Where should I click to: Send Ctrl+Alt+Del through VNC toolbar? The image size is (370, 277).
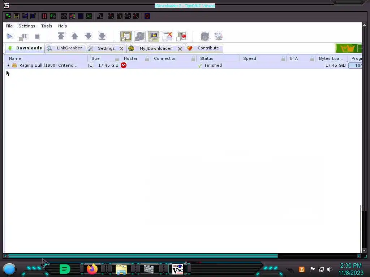64,16
